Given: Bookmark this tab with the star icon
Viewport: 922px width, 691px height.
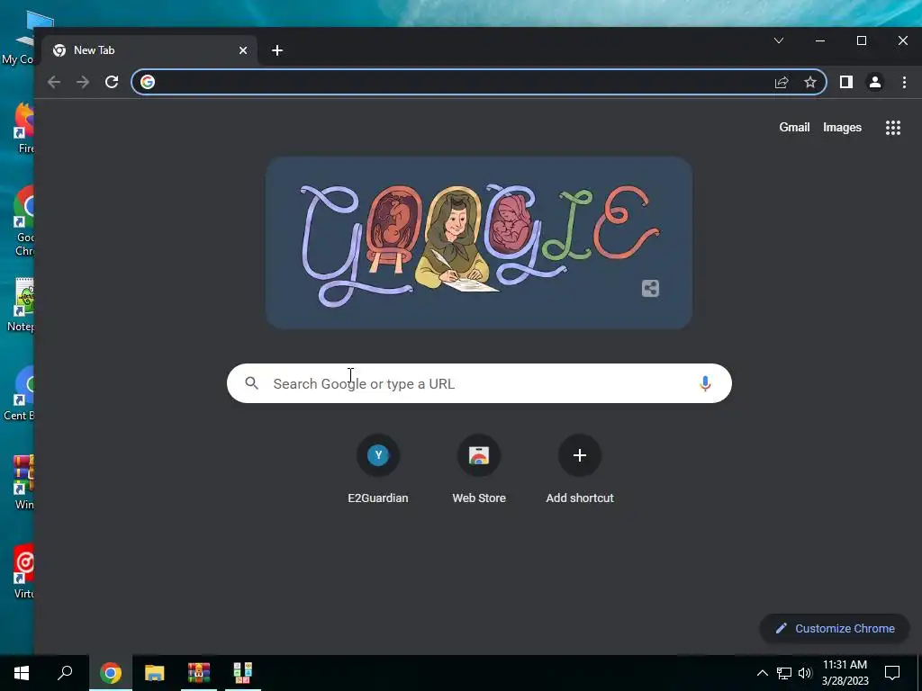Looking at the screenshot, I should point(810,82).
